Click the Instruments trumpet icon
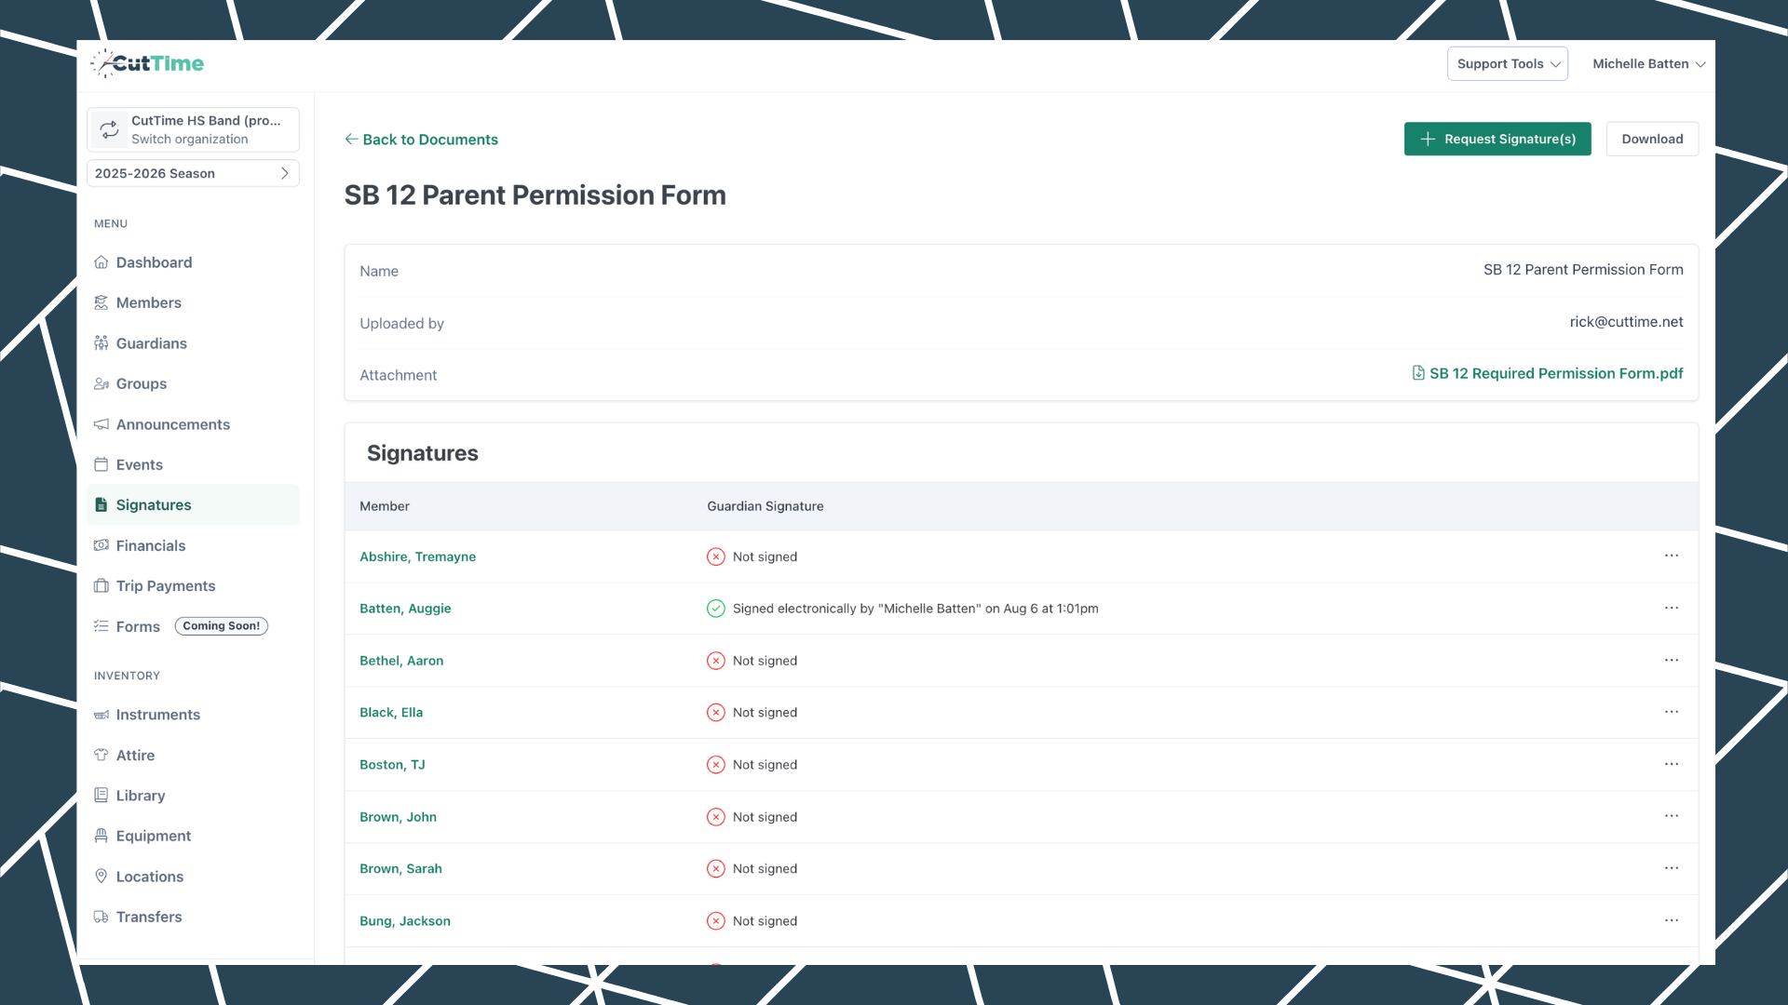Image resolution: width=1788 pixels, height=1005 pixels. 102,715
